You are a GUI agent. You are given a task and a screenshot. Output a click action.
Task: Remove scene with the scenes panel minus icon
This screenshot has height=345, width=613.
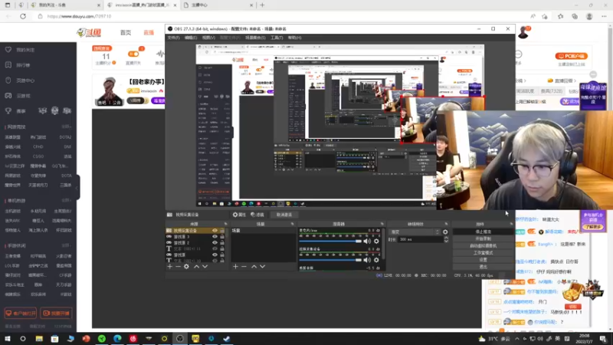(244, 266)
